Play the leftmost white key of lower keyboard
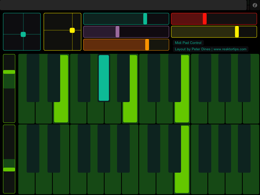260x195 pixels. click(x=26, y=183)
